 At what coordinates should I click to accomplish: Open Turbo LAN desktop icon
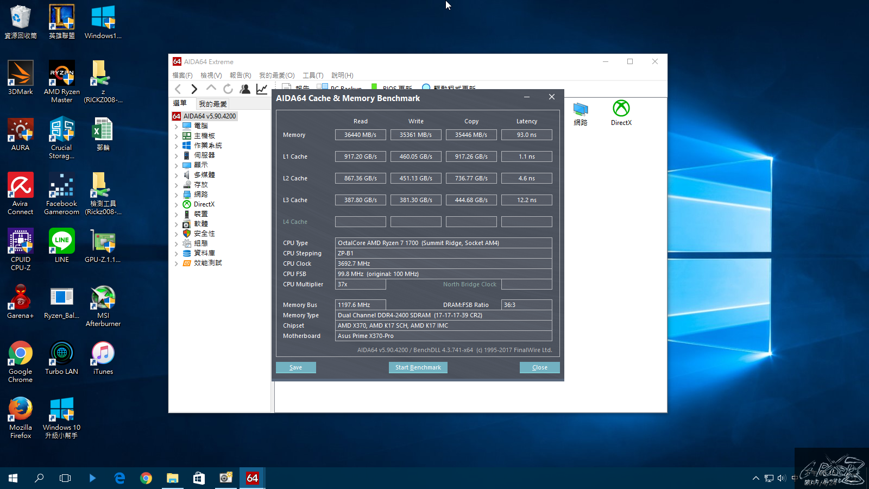click(62, 358)
